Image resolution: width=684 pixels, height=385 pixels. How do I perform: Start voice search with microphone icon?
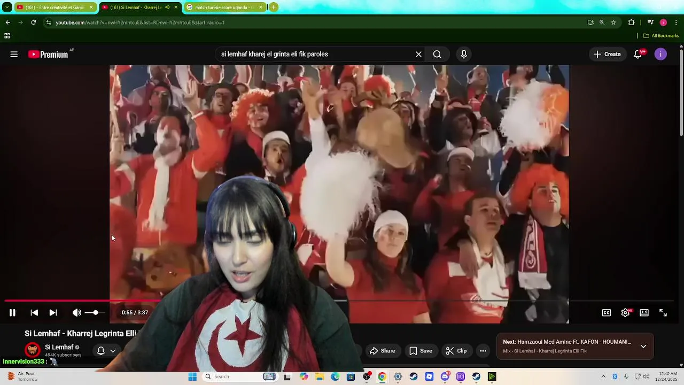pyautogui.click(x=464, y=54)
